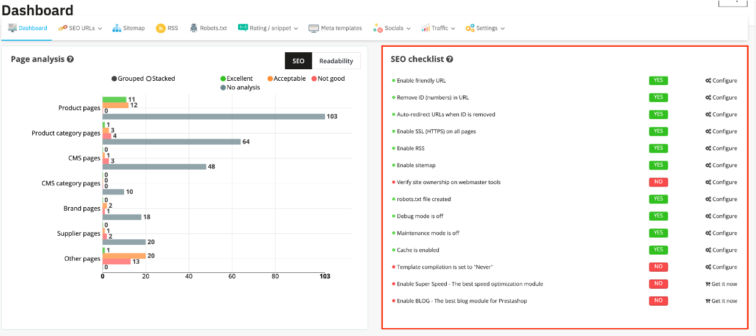Expand the Settings dropdown chevron
This screenshot has height=336, width=756.
pyautogui.click(x=502, y=28)
